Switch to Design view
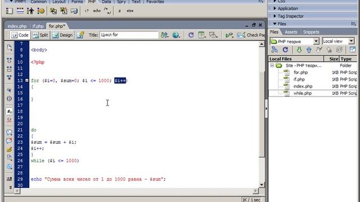The image size is (360, 202). click(62, 35)
